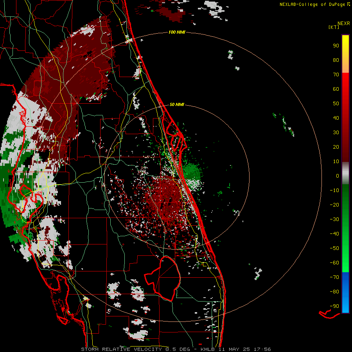Click the green inbound velocity blob near radar
The height and width of the screenshot is (352, 352).
click(192, 172)
